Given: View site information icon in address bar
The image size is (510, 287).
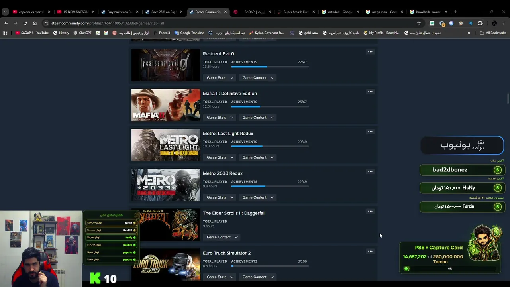Looking at the screenshot, I should point(46,23).
